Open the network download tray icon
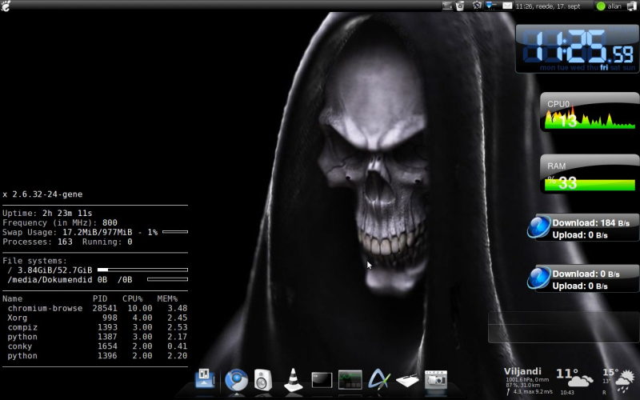Screen dimensions: 640x400 [x=490, y=6]
